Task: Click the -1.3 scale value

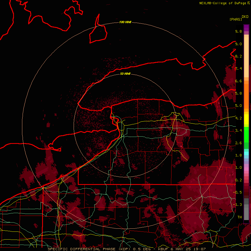Action: [237, 205]
